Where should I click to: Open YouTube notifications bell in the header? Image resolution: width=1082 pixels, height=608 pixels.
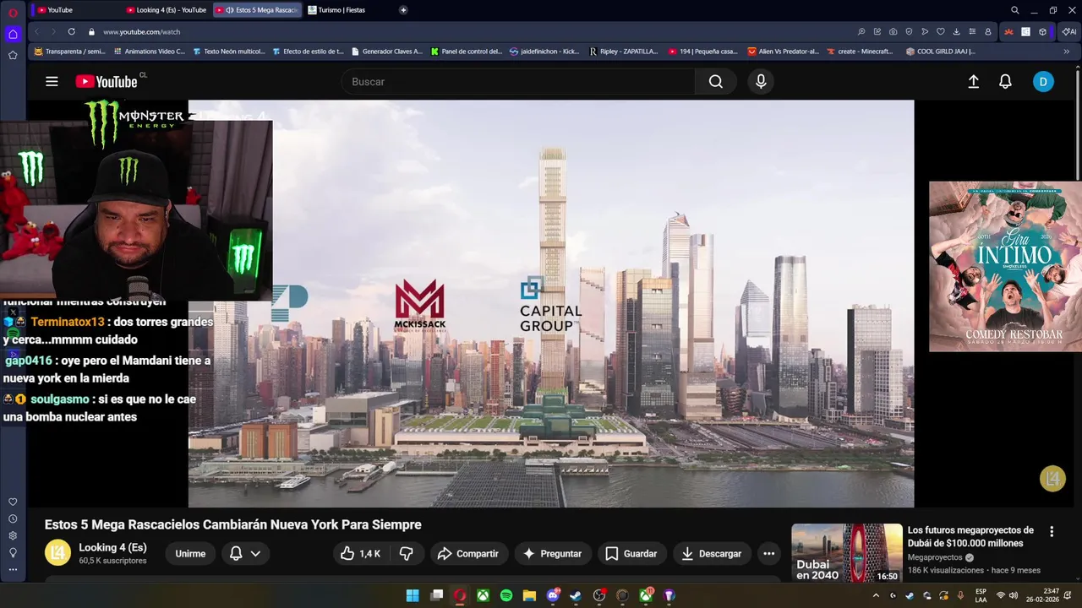tap(1005, 82)
